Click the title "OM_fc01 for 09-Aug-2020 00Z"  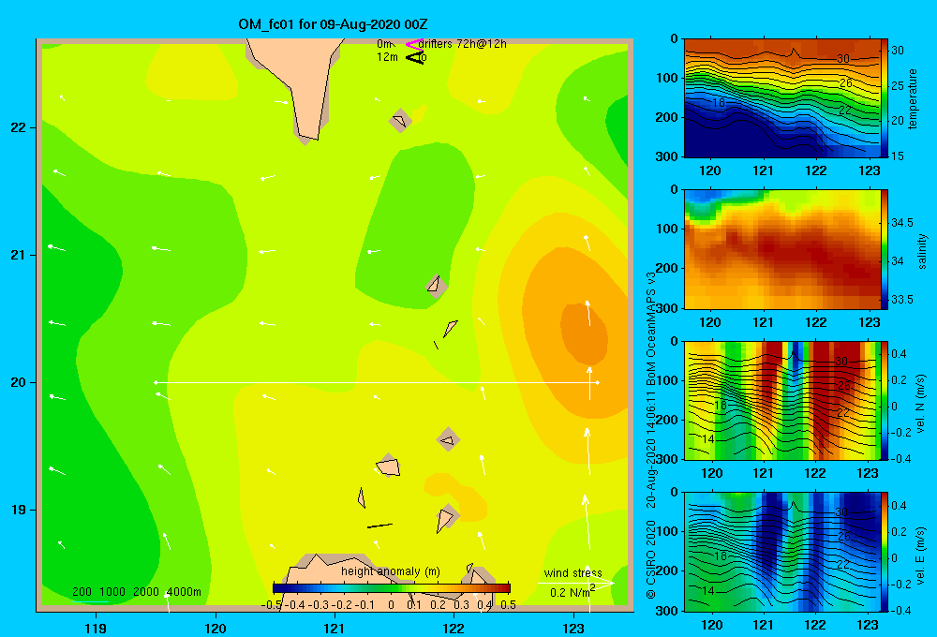[x=333, y=24]
